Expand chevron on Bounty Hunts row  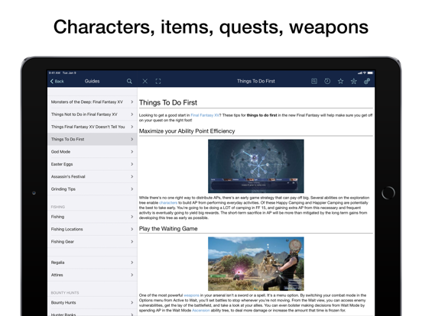pos(131,302)
